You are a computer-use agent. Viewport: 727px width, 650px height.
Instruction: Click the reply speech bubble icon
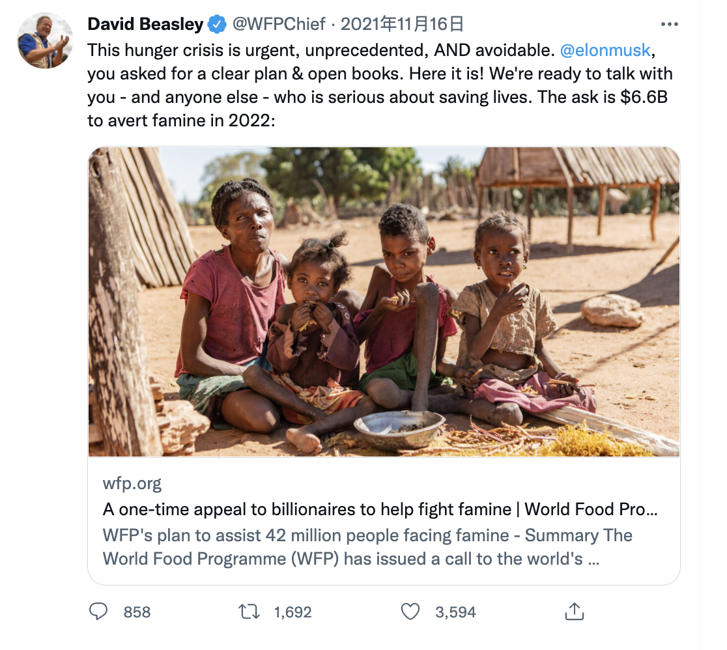(x=98, y=612)
